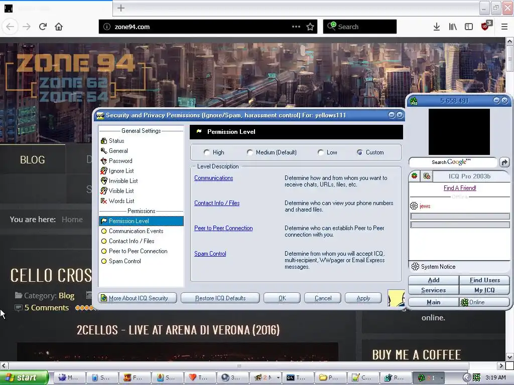Image resolution: width=514 pixels, height=385 pixels.
Task: Click the Communications link in Level Description
Action: [214, 178]
